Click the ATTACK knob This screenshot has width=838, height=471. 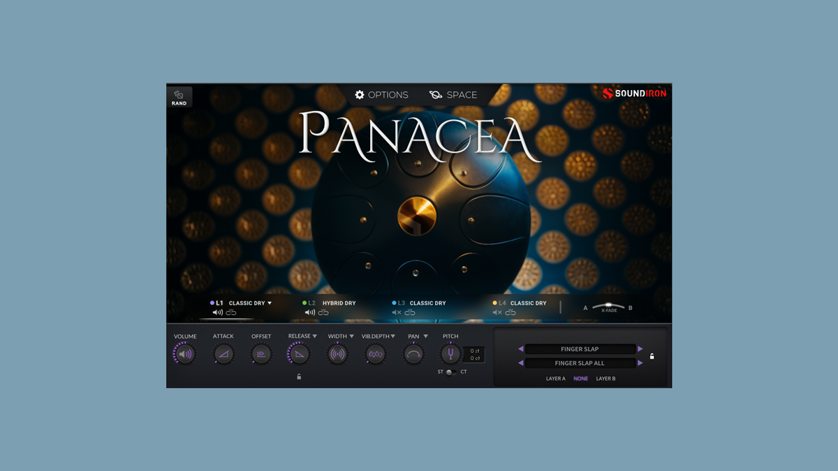[223, 354]
